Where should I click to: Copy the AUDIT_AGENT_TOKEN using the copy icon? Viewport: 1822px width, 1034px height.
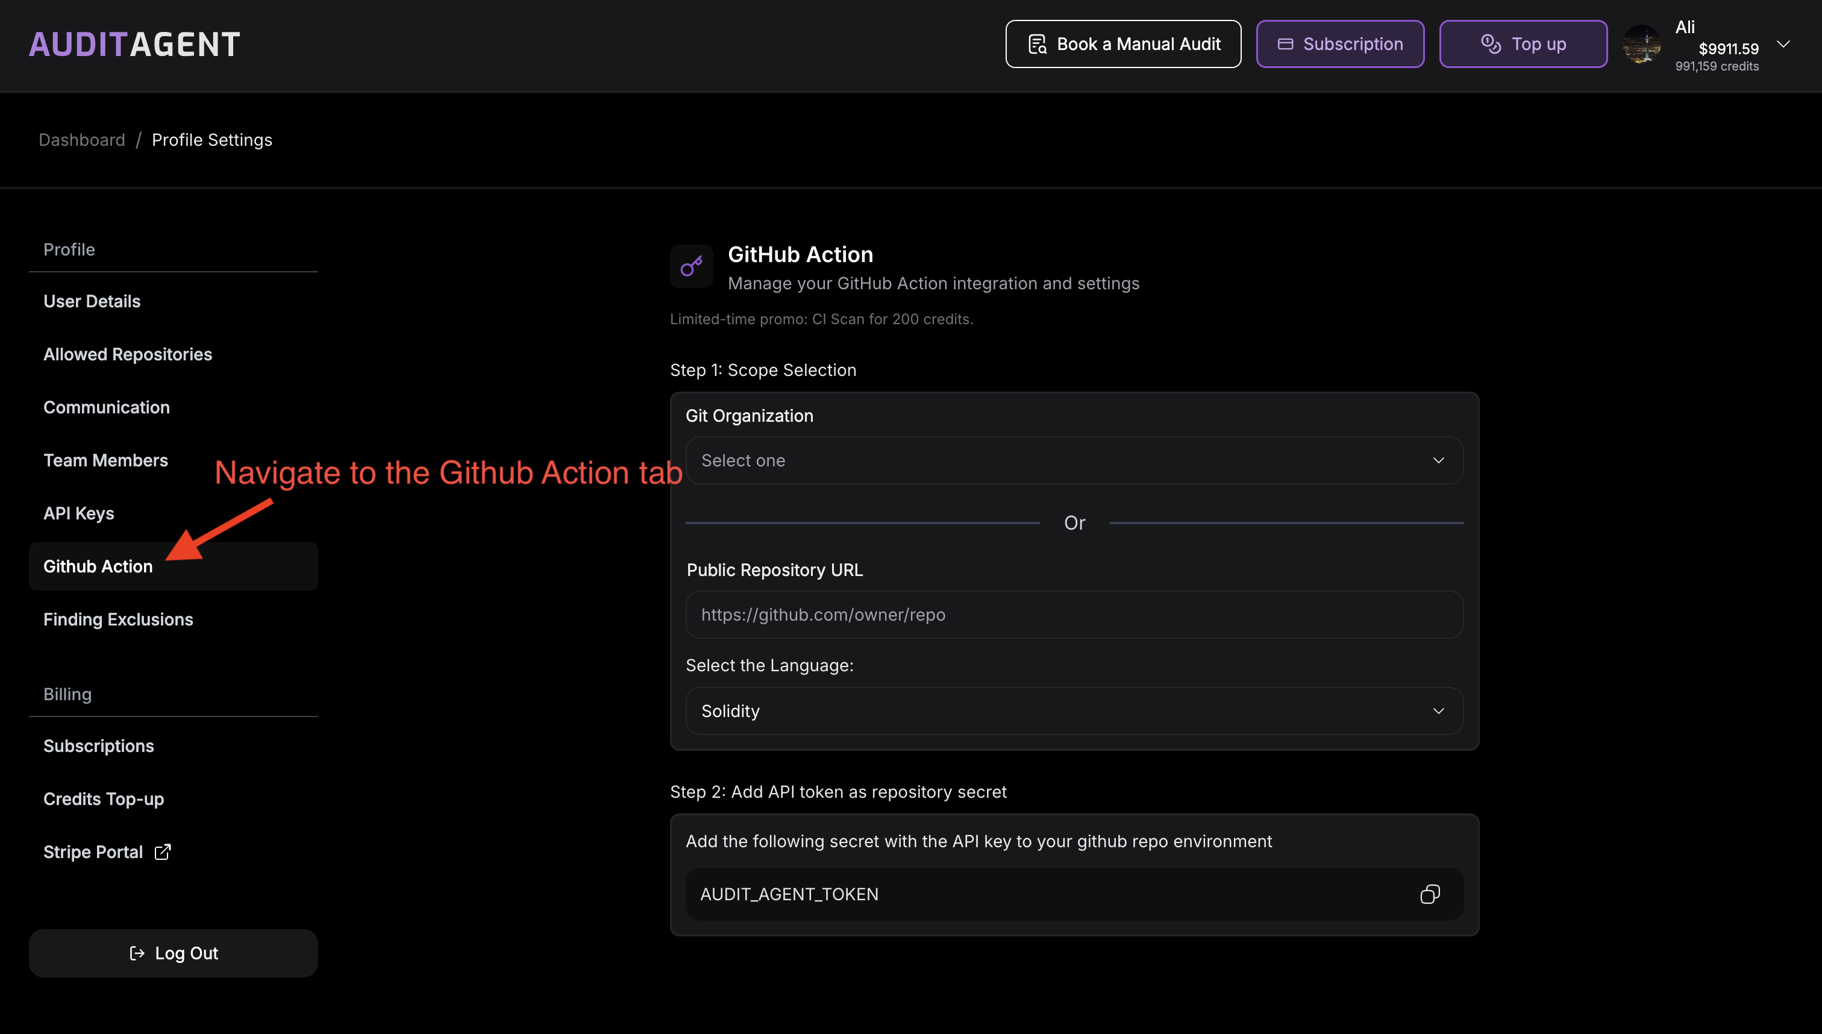[1430, 894]
